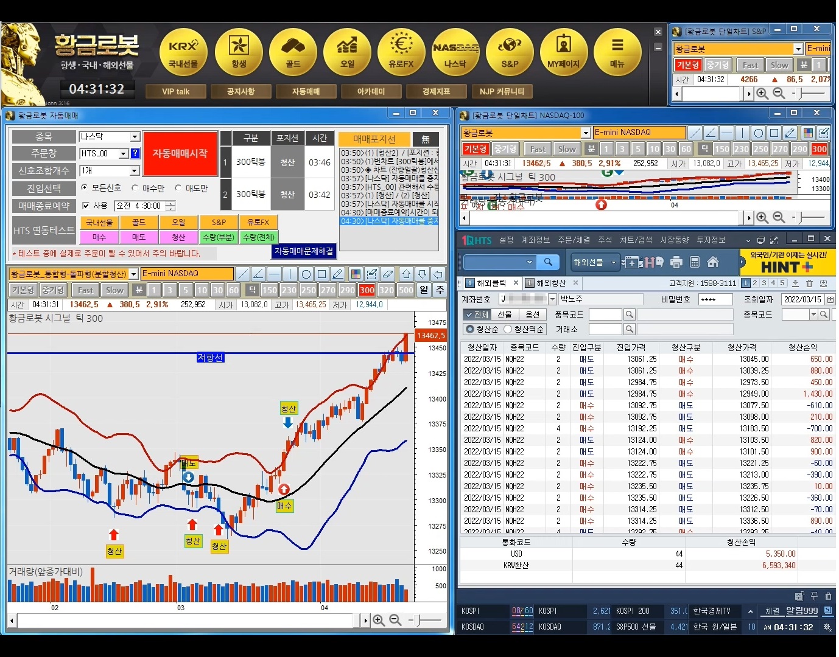This screenshot has width=839, height=657.
Task: Expand the 해외선물 dropdown in 1Q HTS
Action: click(x=614, y=262)
